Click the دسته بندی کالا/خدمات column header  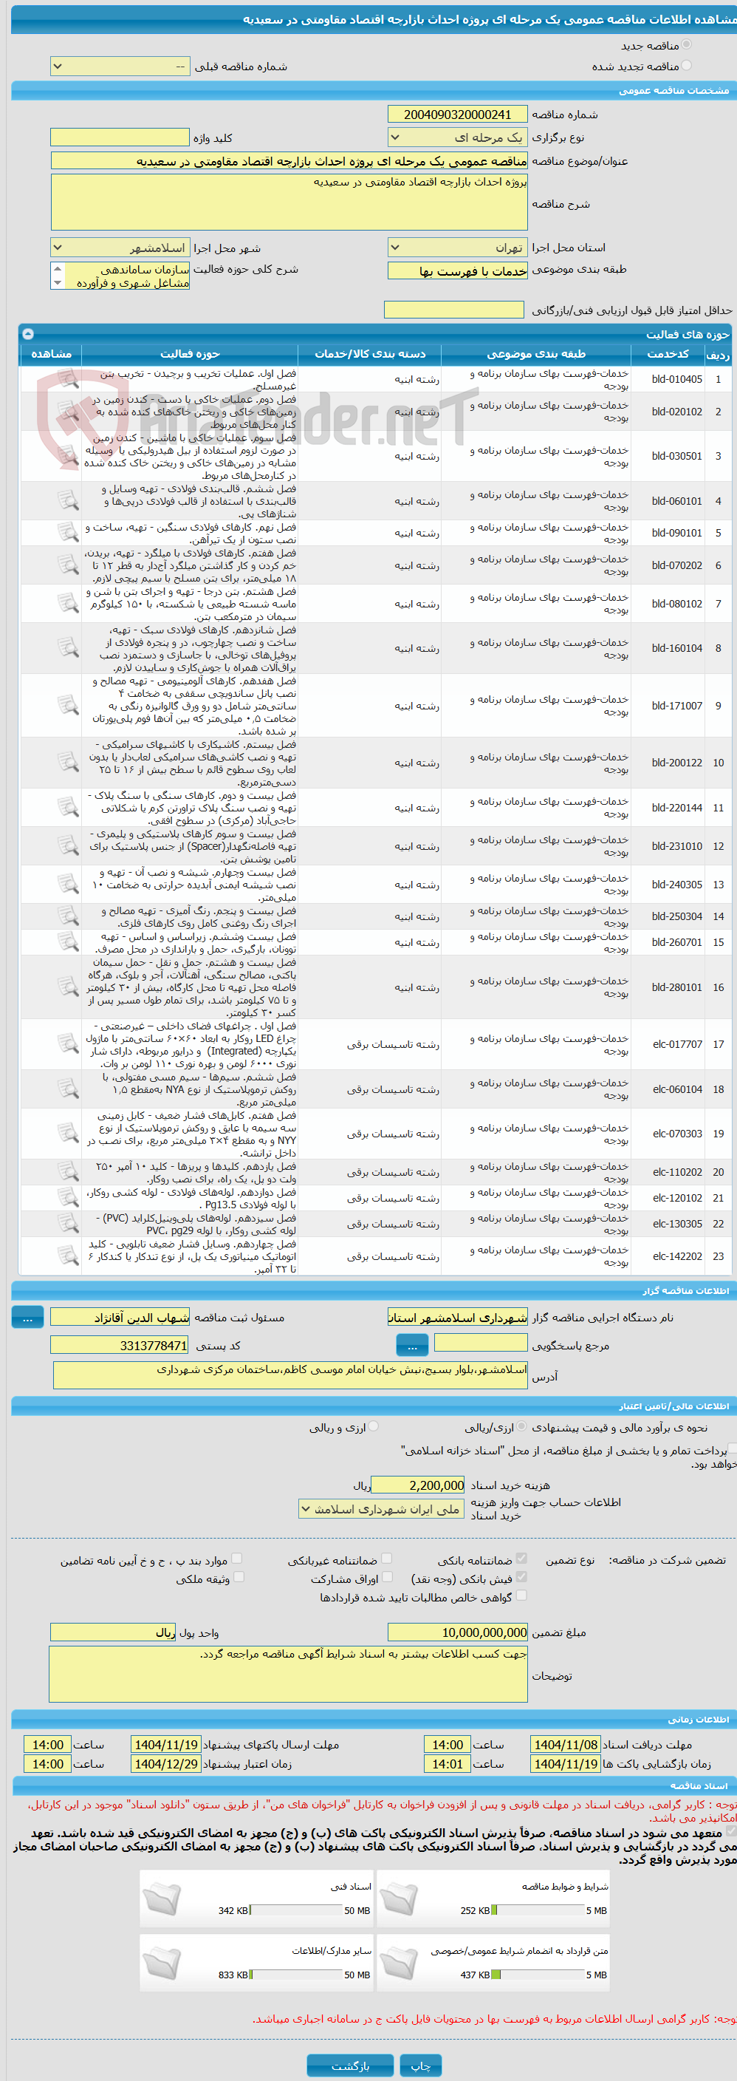(370, 354)
